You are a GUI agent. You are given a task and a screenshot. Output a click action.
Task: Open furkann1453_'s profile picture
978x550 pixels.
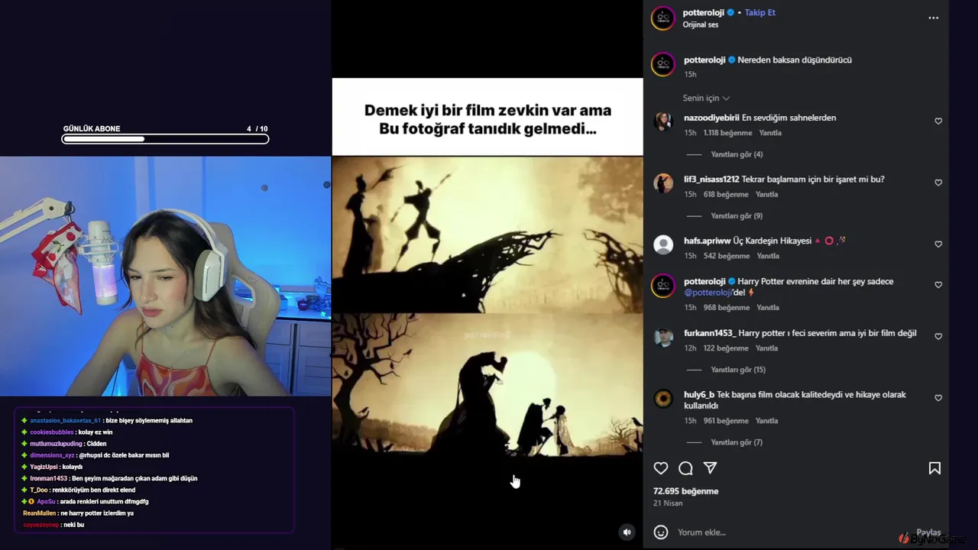point(663,338)
